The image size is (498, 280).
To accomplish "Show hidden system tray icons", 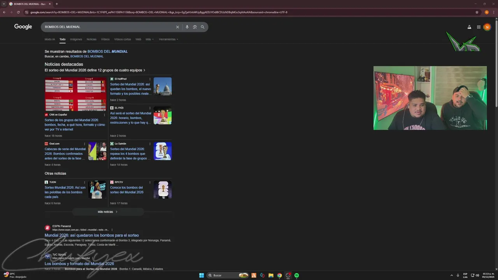I will click(452, 275).
